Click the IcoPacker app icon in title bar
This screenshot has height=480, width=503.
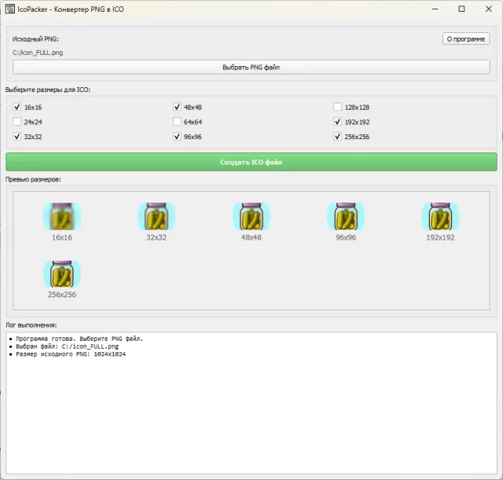click(10, 9)
